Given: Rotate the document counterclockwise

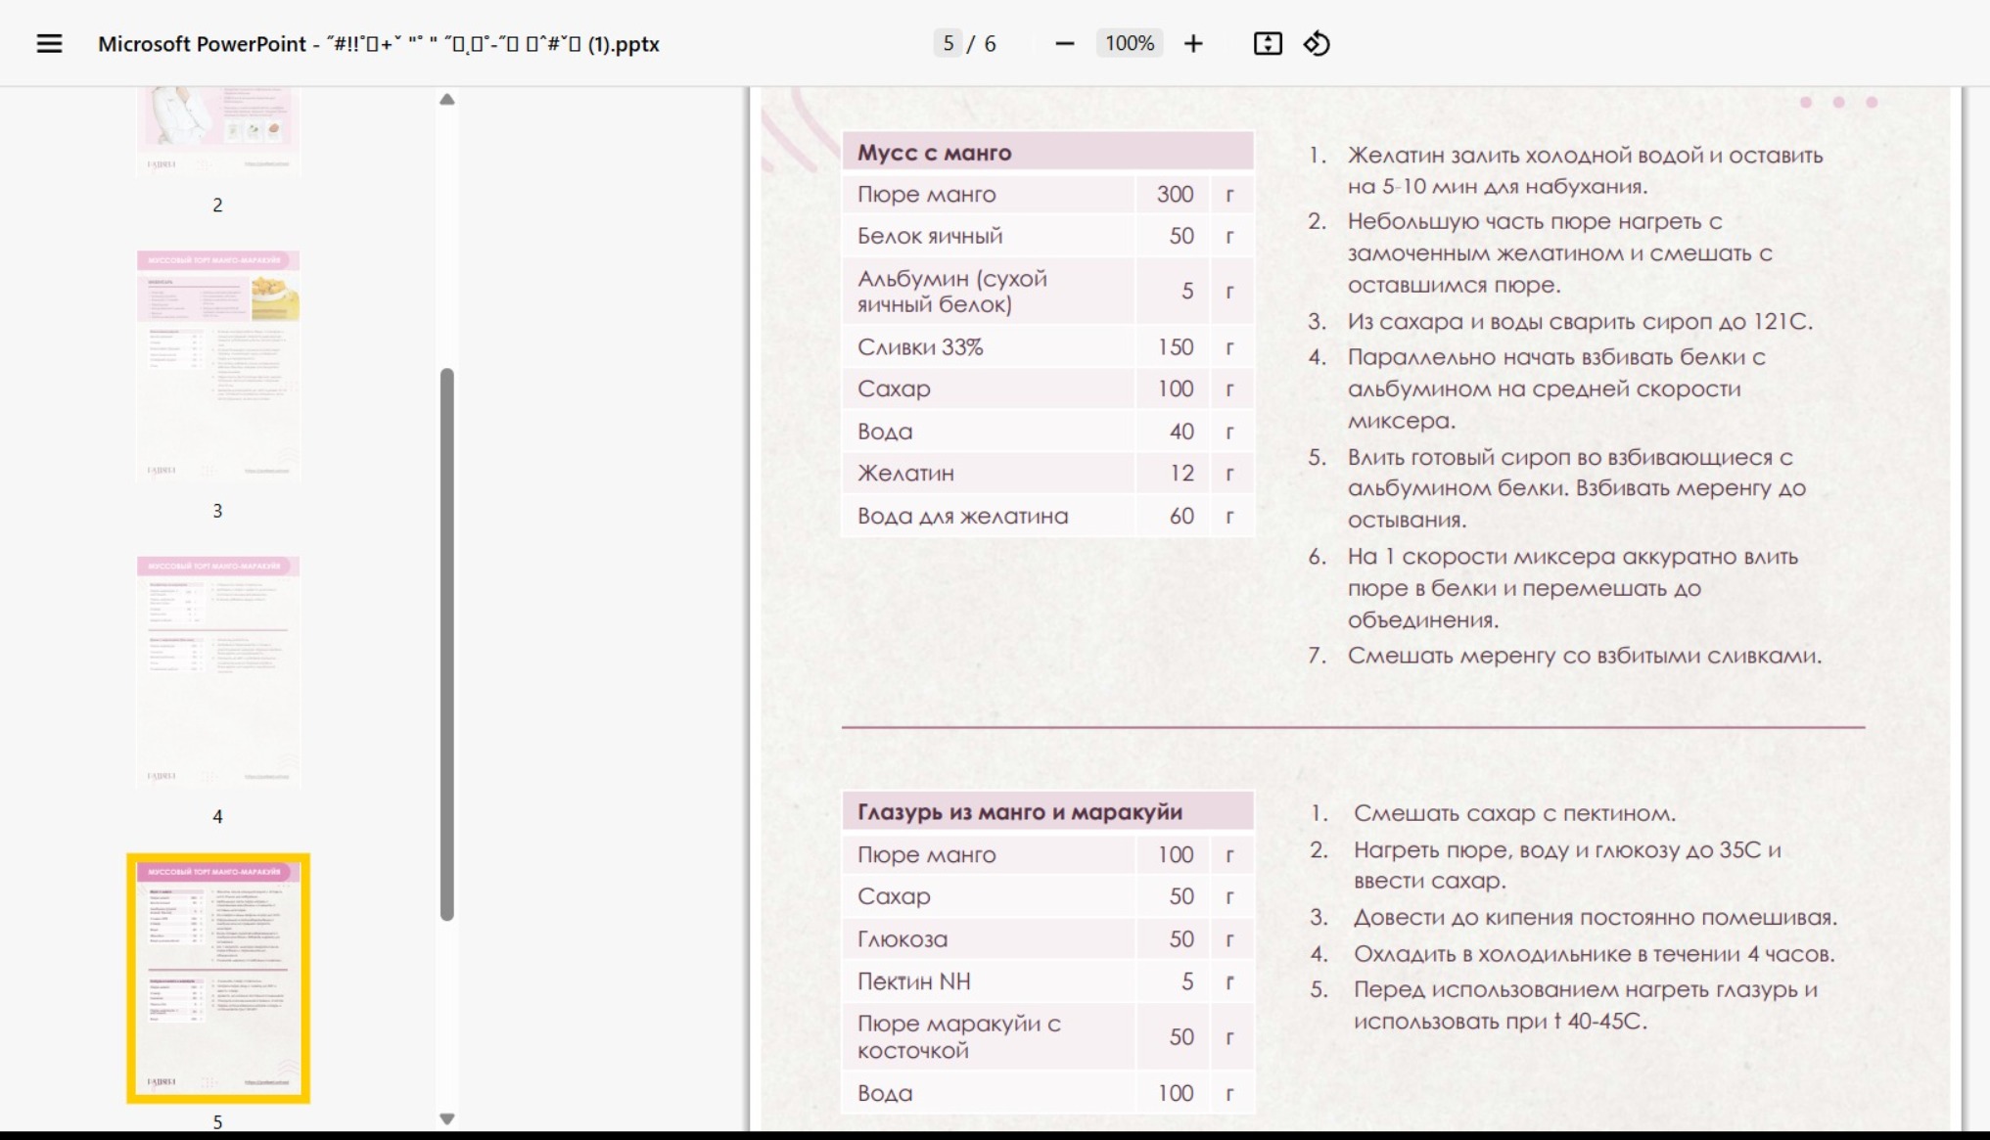Looking at the screenshot, I should [x=1317, y=43].
